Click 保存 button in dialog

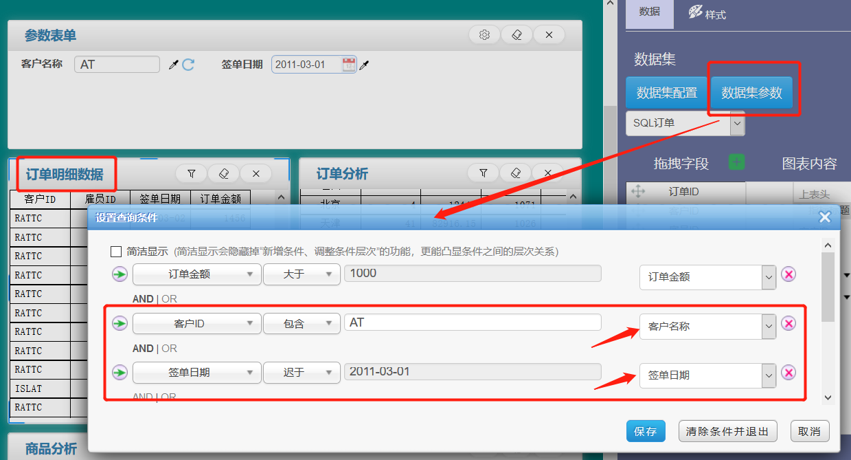tap(646, 431)
